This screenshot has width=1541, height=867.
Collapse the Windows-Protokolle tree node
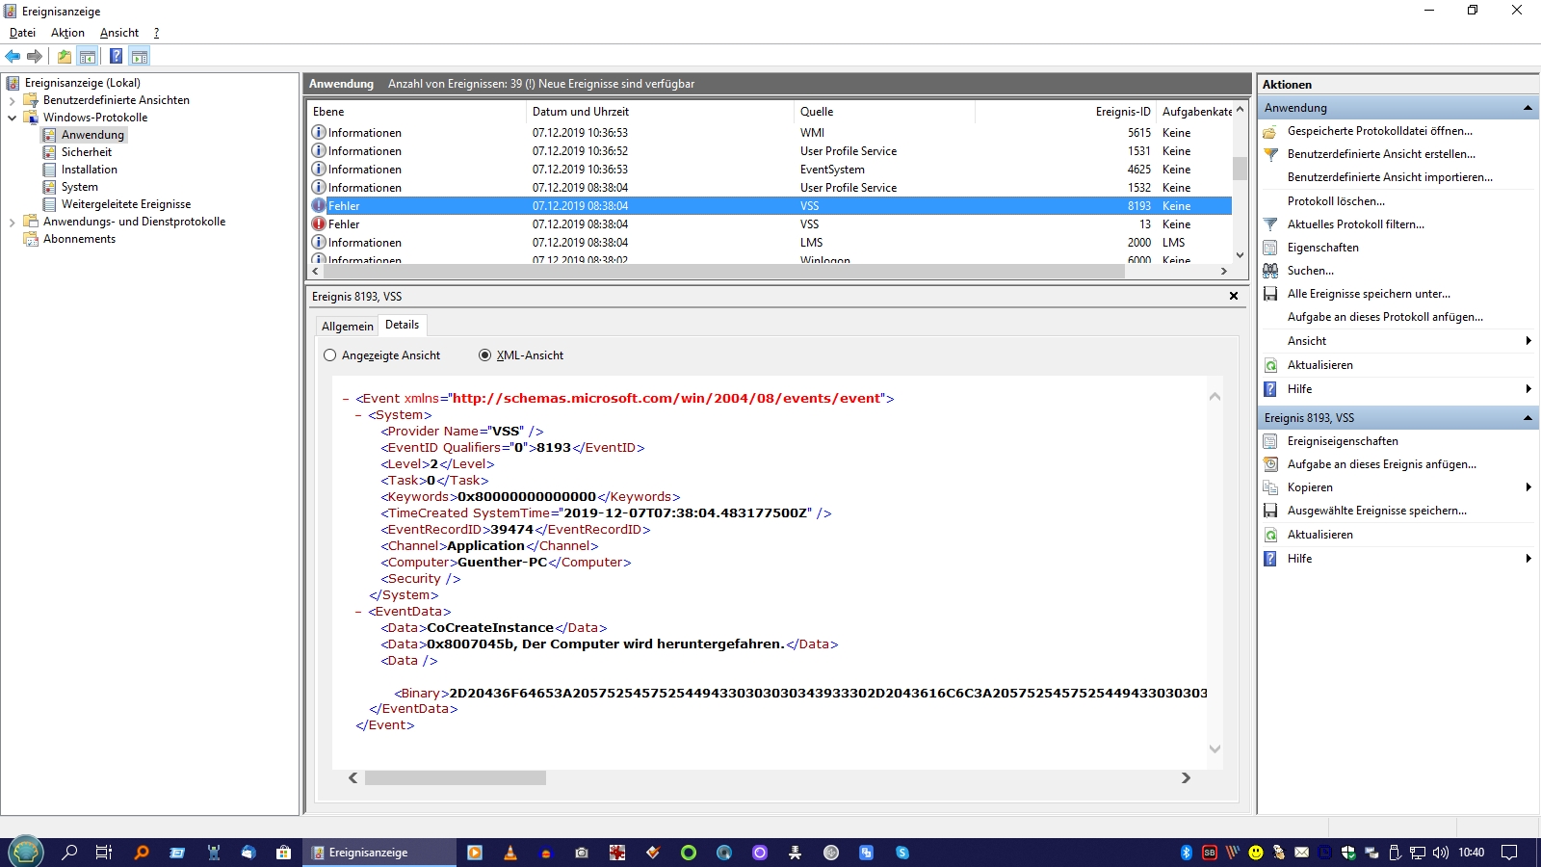click(12, 118)
